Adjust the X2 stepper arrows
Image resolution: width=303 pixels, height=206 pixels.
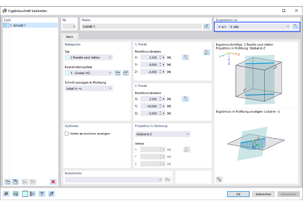(x=160, y=99)
